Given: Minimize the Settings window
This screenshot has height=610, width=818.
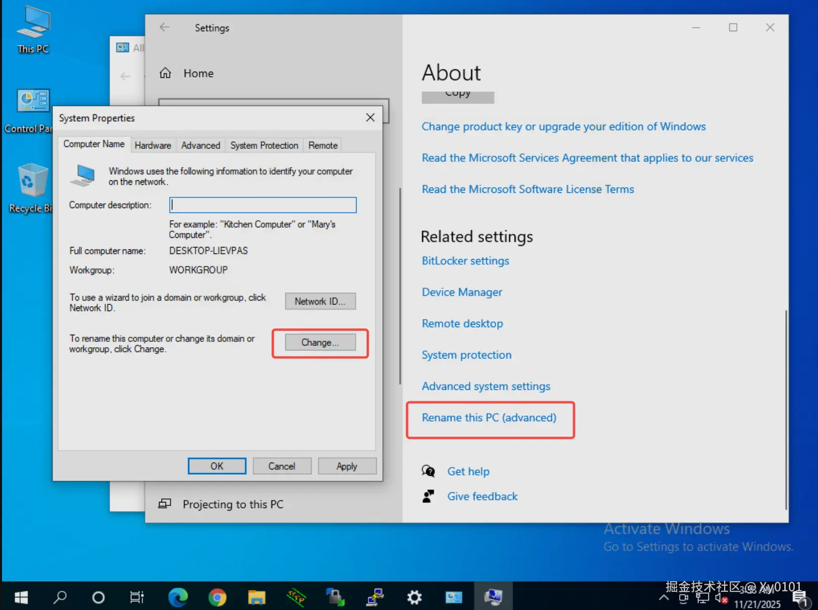Looking at the screenshot, I should point(696,27).
